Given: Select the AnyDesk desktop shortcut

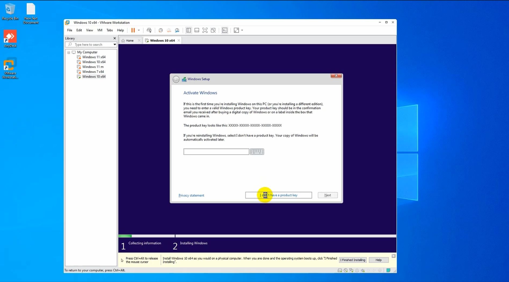Looking at the screenshot, I should click(10, 39).
